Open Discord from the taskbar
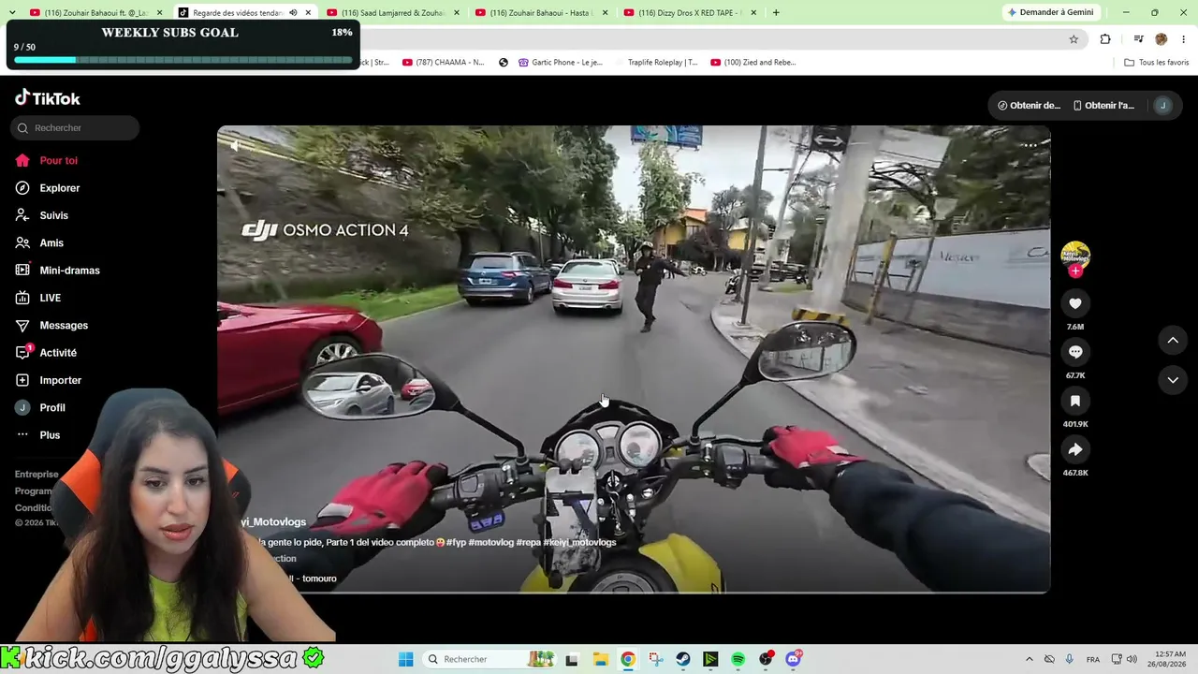The image size is (1198, 674). click(794, 659)
